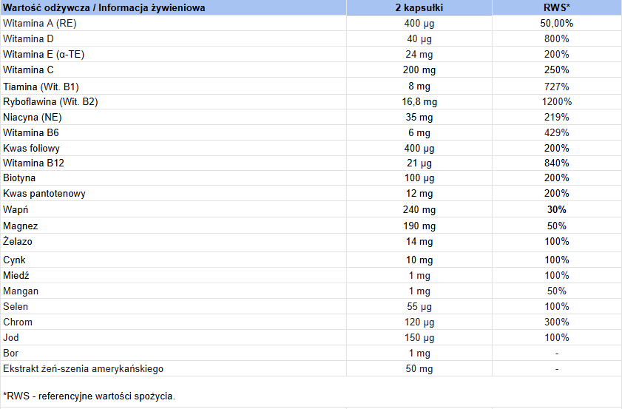Select the '50 mg' amount cell
The image size is (622, 409).
(419, 368)
